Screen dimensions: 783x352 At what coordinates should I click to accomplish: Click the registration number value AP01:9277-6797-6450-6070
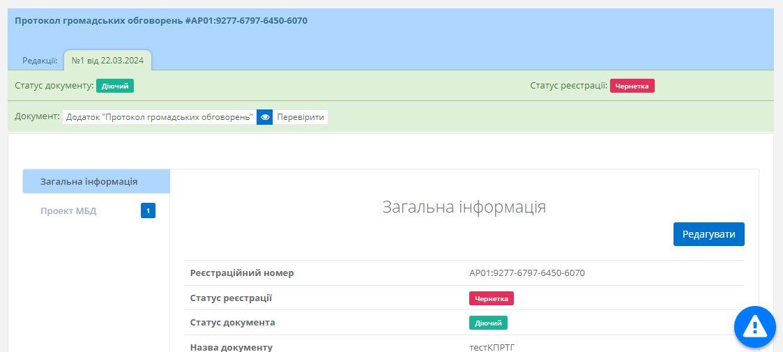(x=526, y=273)
